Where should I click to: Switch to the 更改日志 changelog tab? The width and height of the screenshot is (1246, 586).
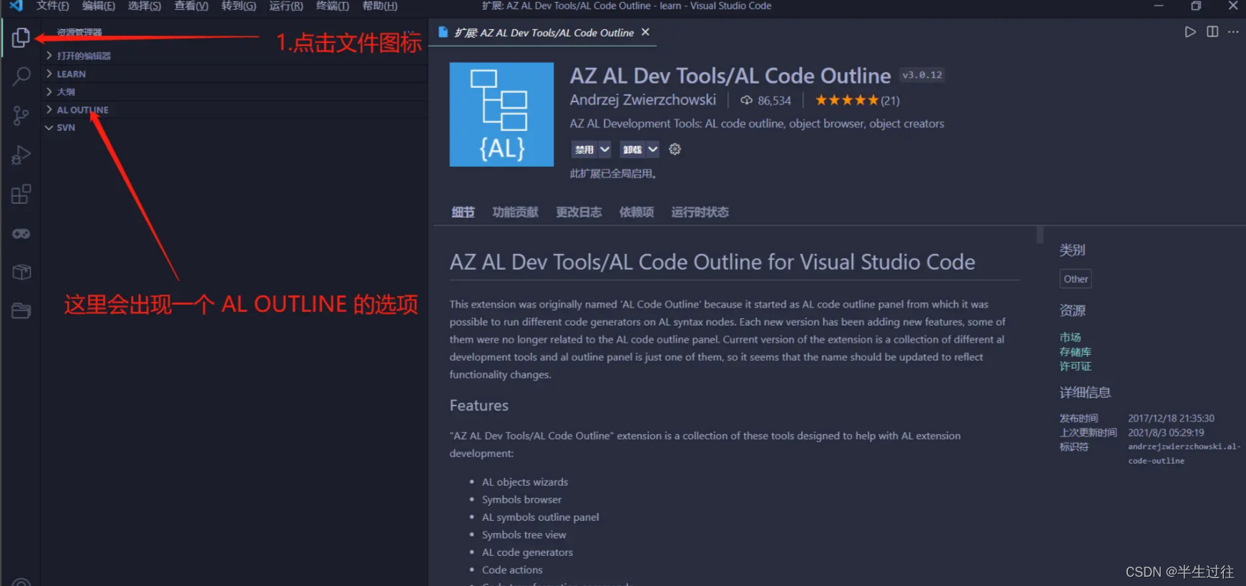579,212
